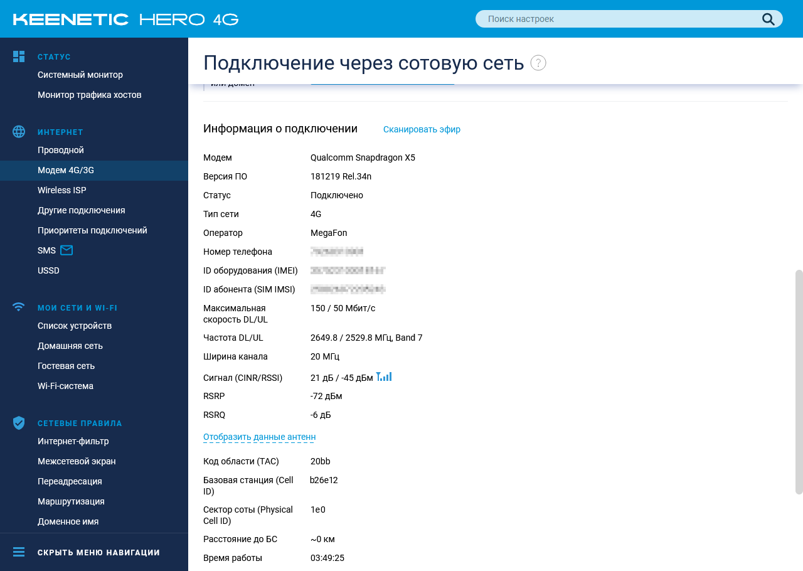The width and height of the screenshot is (803, 571).
Task: Click the 150 / 50 Мбит/с value
Action: (343, 308)
